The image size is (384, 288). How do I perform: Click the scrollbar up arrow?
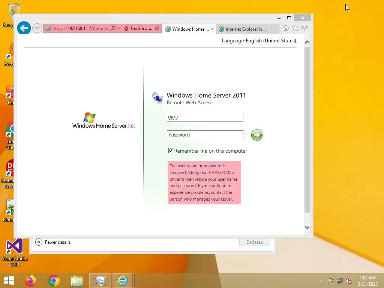(x=307, y=42)
